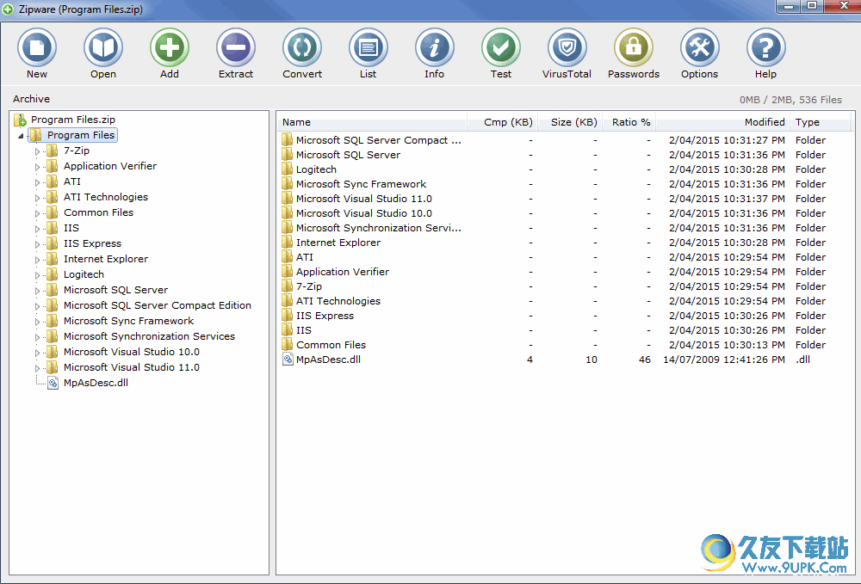This screenshot has height=584, width=861.
Task: Click the MpAsDesc.dll file icon in file list
Action: click(288, 360)
